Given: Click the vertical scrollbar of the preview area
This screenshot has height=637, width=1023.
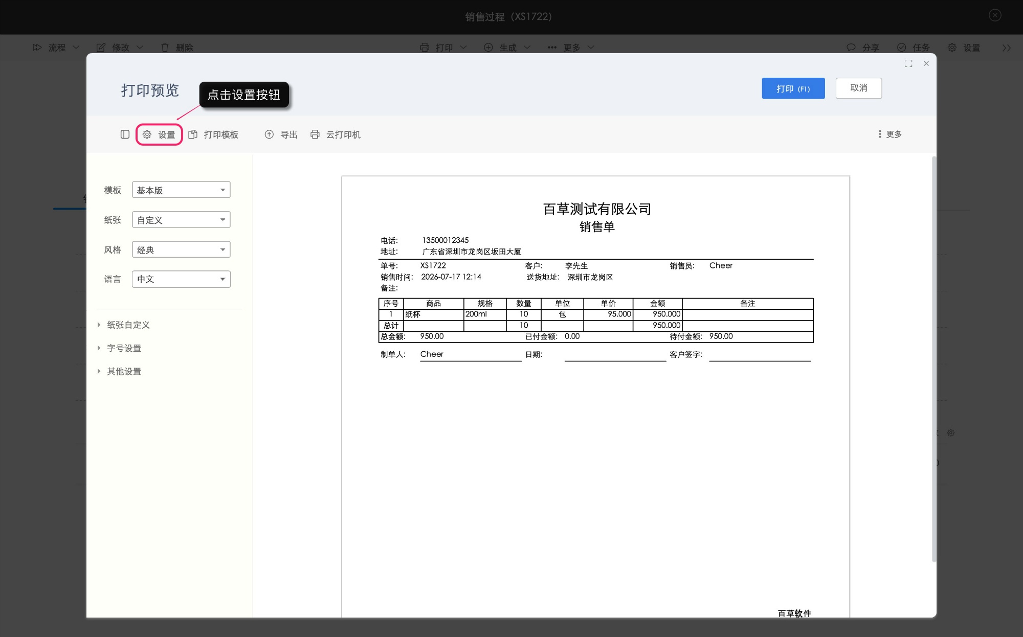Looking at the screenshot, I should click(934, 358).
